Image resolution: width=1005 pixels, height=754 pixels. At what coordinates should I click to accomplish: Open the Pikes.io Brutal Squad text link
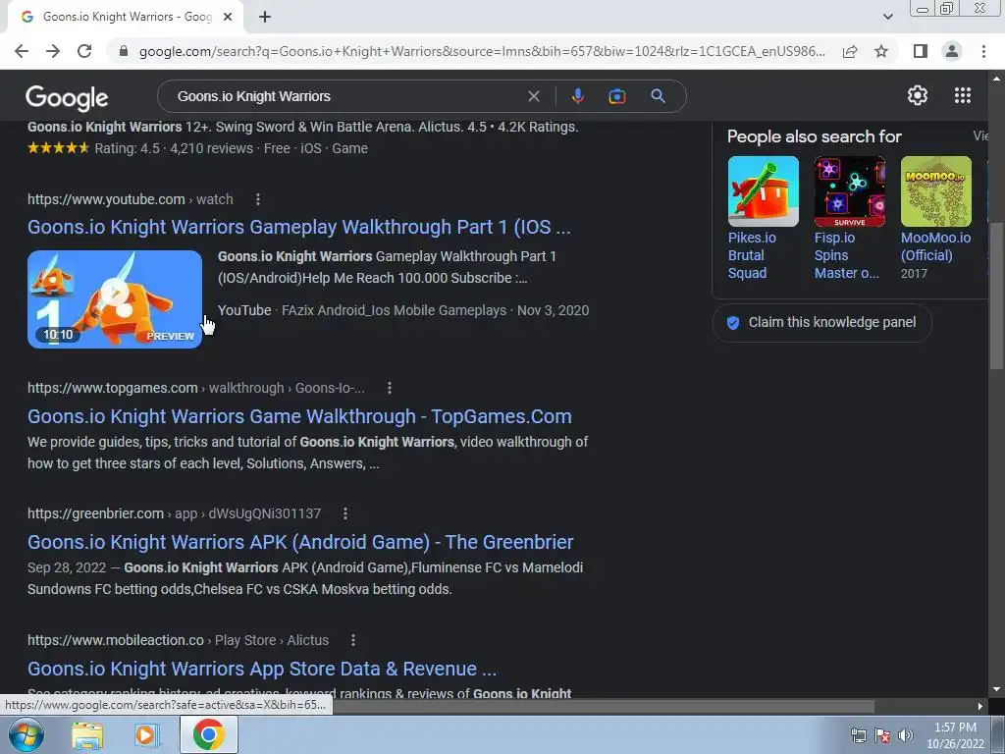click(x=752, y=255)
